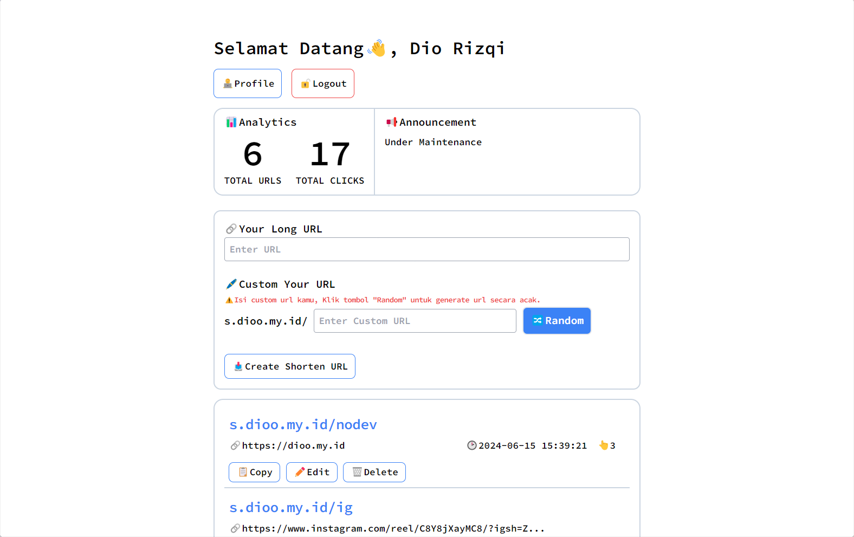Focus the Enter URL long URL field
This screenshot has width=854, height=537.
tap(427, 249)
